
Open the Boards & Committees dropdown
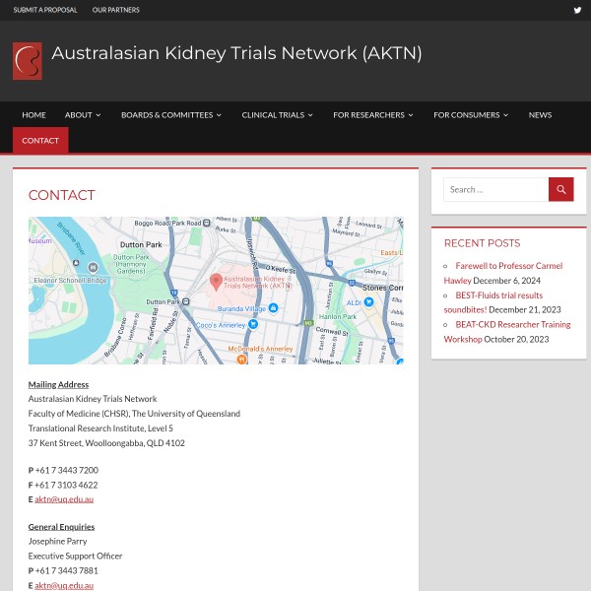[170, 115]
